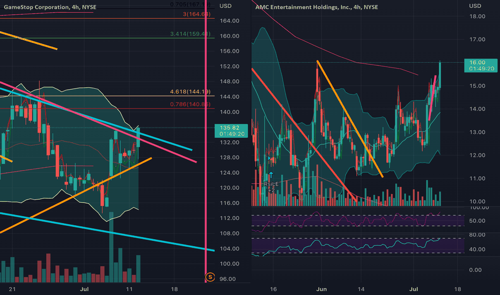Click the 13.00 tick on the AMC price scale

coord(477,132)
